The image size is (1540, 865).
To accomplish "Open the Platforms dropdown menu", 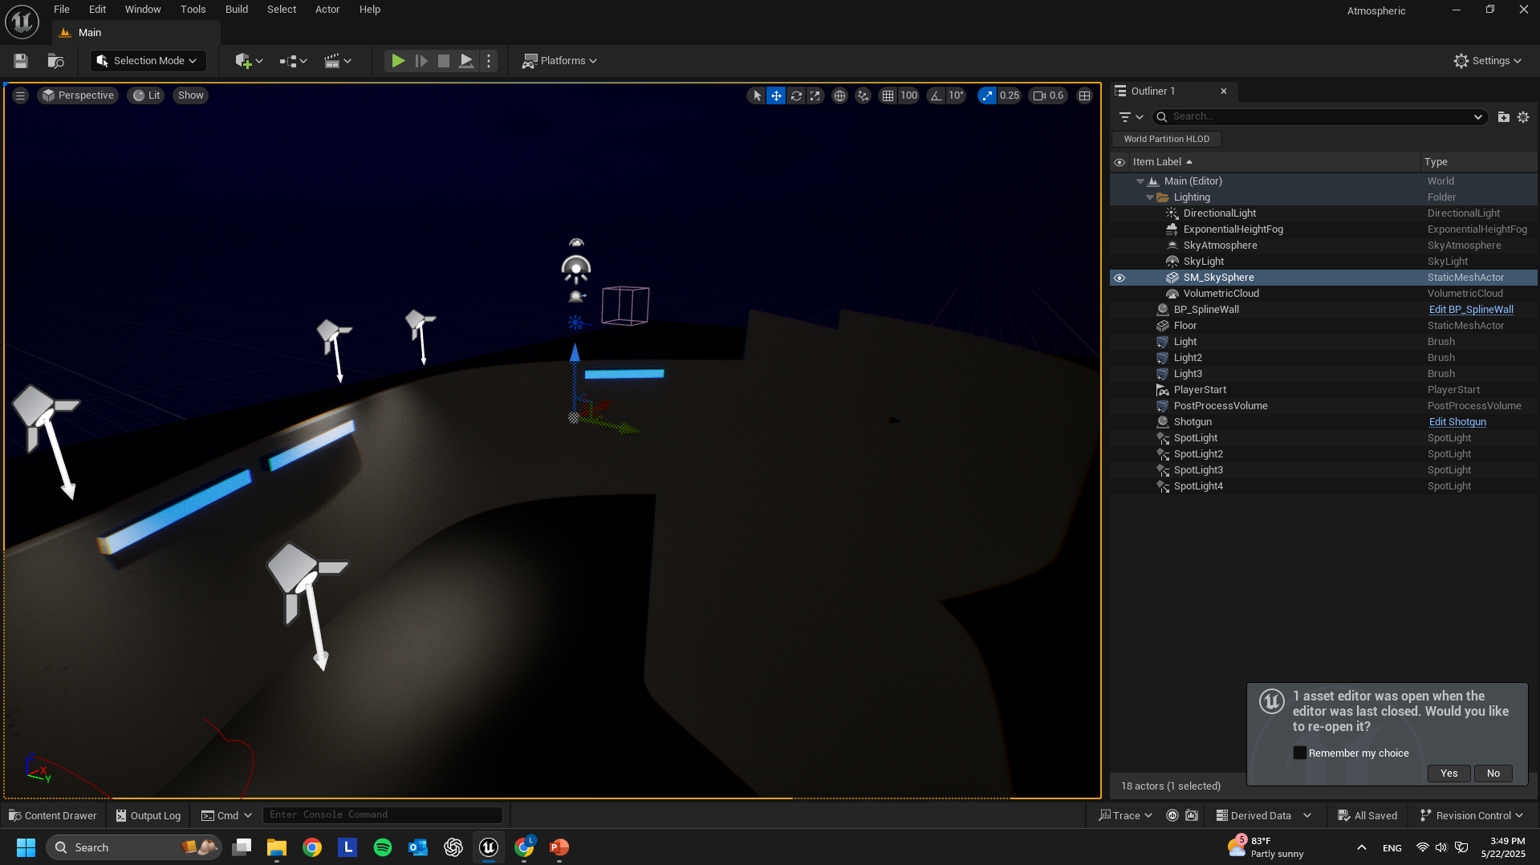I will tap(560, 61).
